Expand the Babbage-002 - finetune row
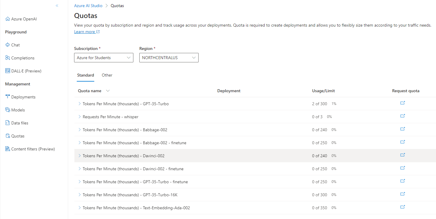 (79, 143)
